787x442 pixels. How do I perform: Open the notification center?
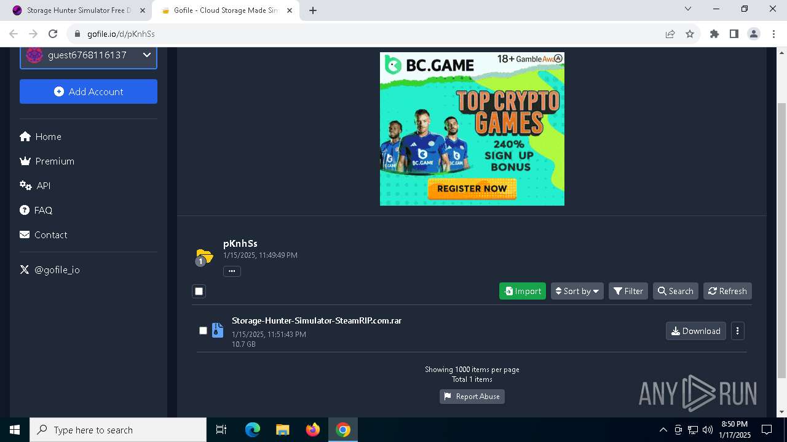767,430
